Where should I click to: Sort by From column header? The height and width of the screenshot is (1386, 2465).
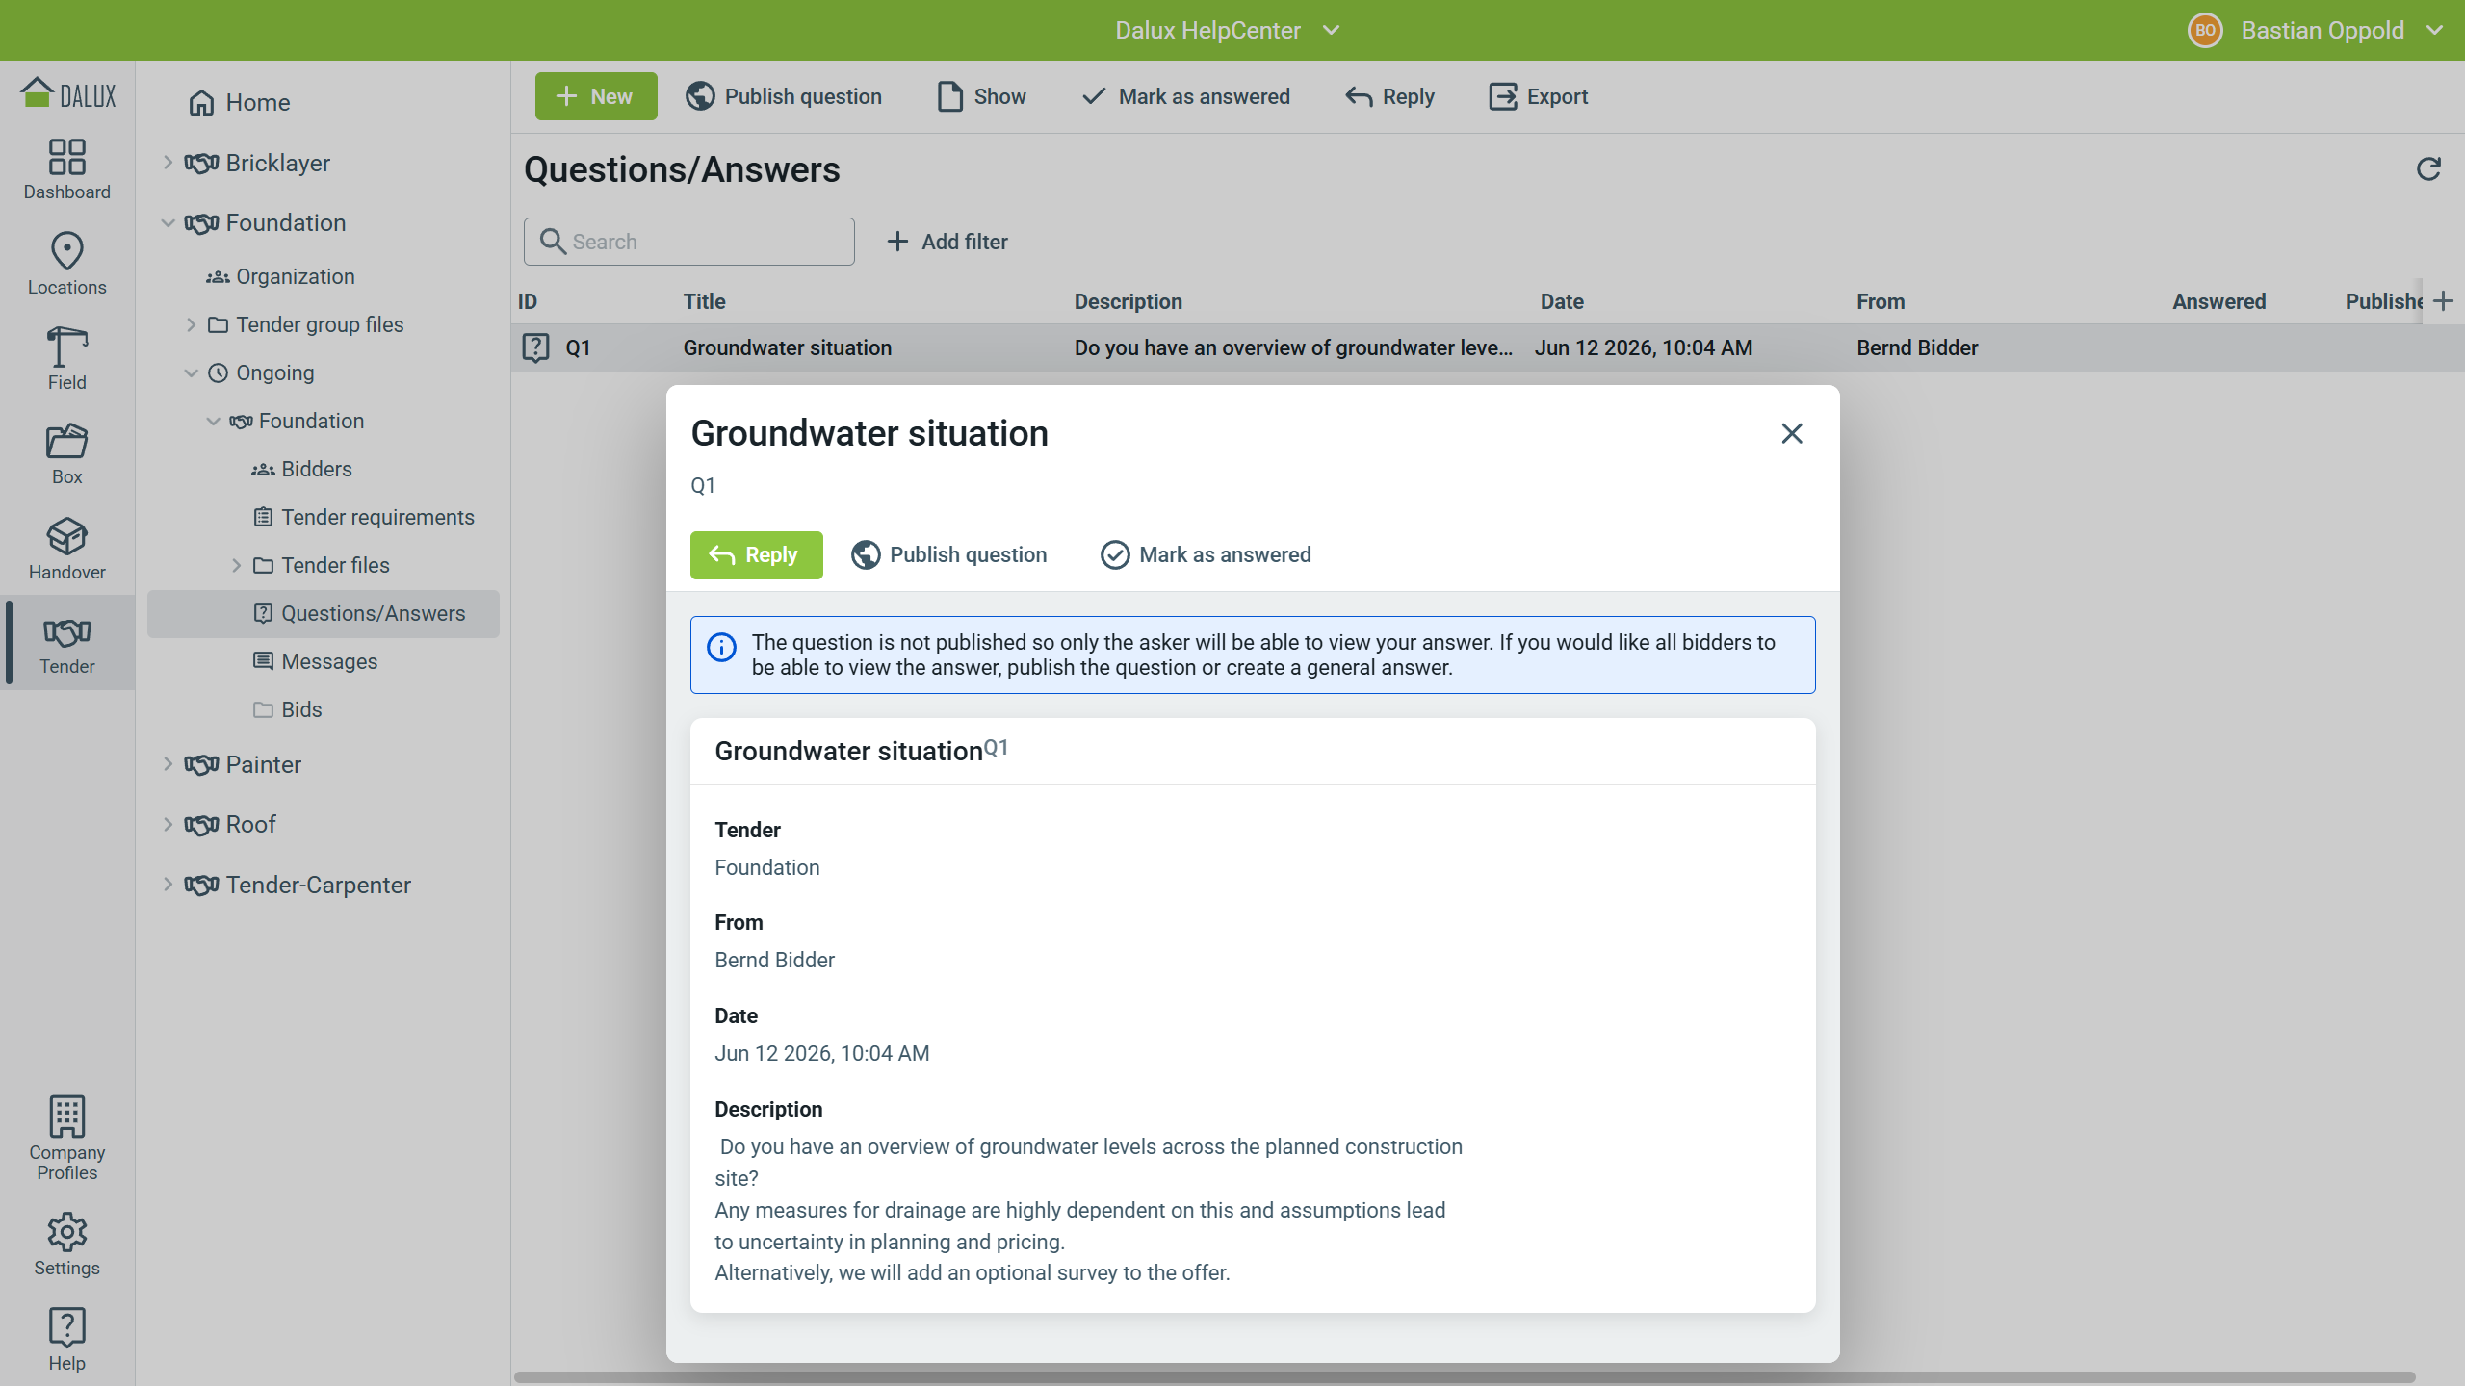[x=1881, y=301]
